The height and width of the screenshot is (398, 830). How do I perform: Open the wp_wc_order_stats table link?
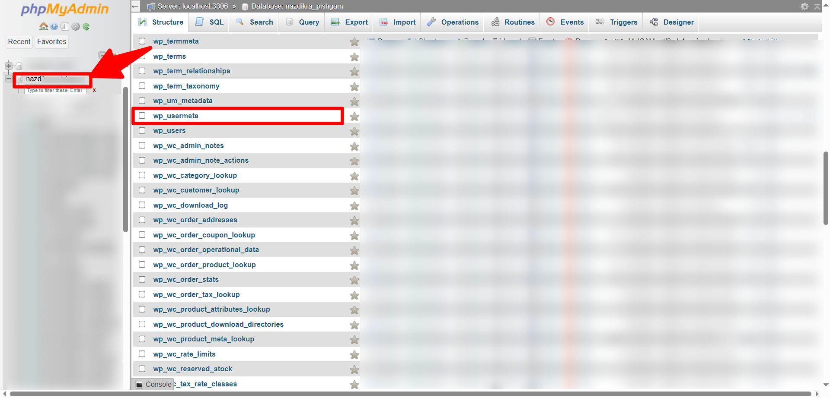tap(185, 279)
